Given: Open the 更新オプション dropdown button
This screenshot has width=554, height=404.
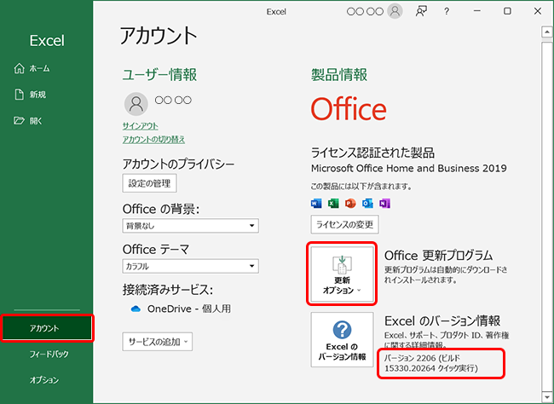Looking at the screenshot, I should click(x=342, y=274).
